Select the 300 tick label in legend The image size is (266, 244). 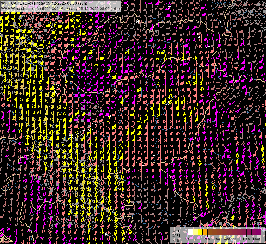(198, 239)
